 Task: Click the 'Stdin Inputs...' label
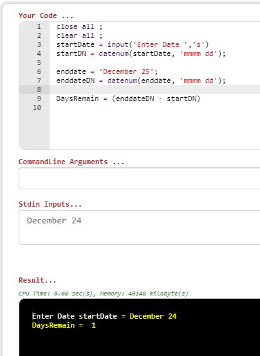pos(50,204)
